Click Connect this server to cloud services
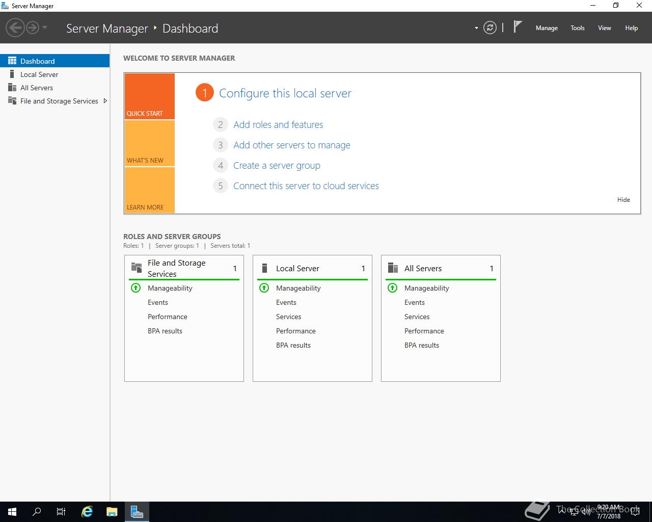 click(x=306, y=186)
